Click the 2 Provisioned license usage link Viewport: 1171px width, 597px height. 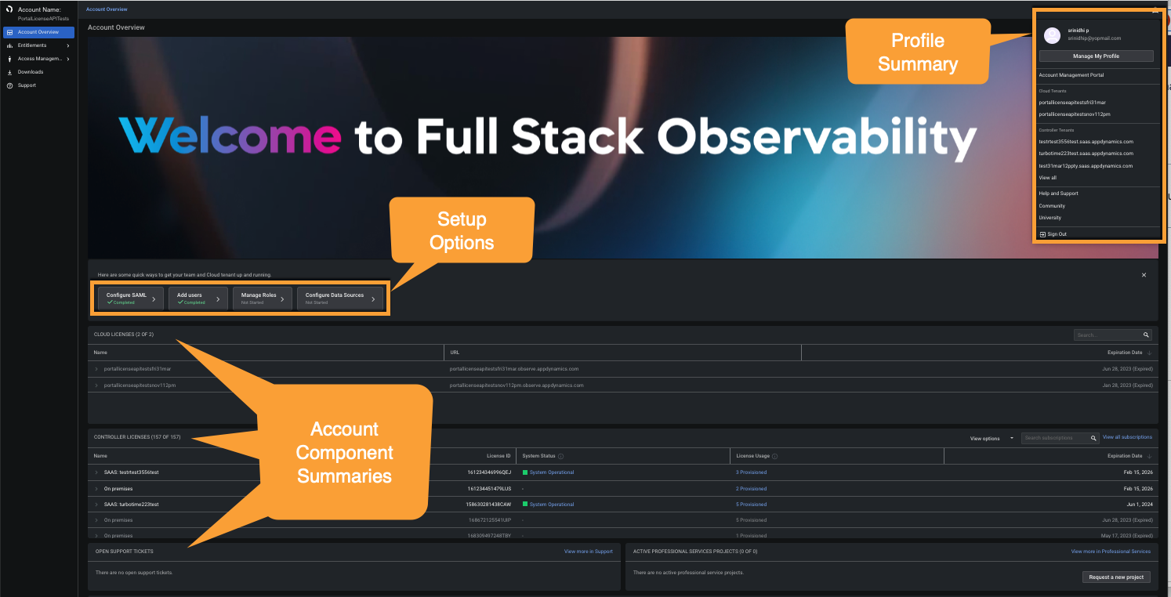[x=751, y=489]
